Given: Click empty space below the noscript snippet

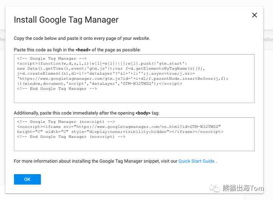Looking at the screenshot, I should point(134,145).
